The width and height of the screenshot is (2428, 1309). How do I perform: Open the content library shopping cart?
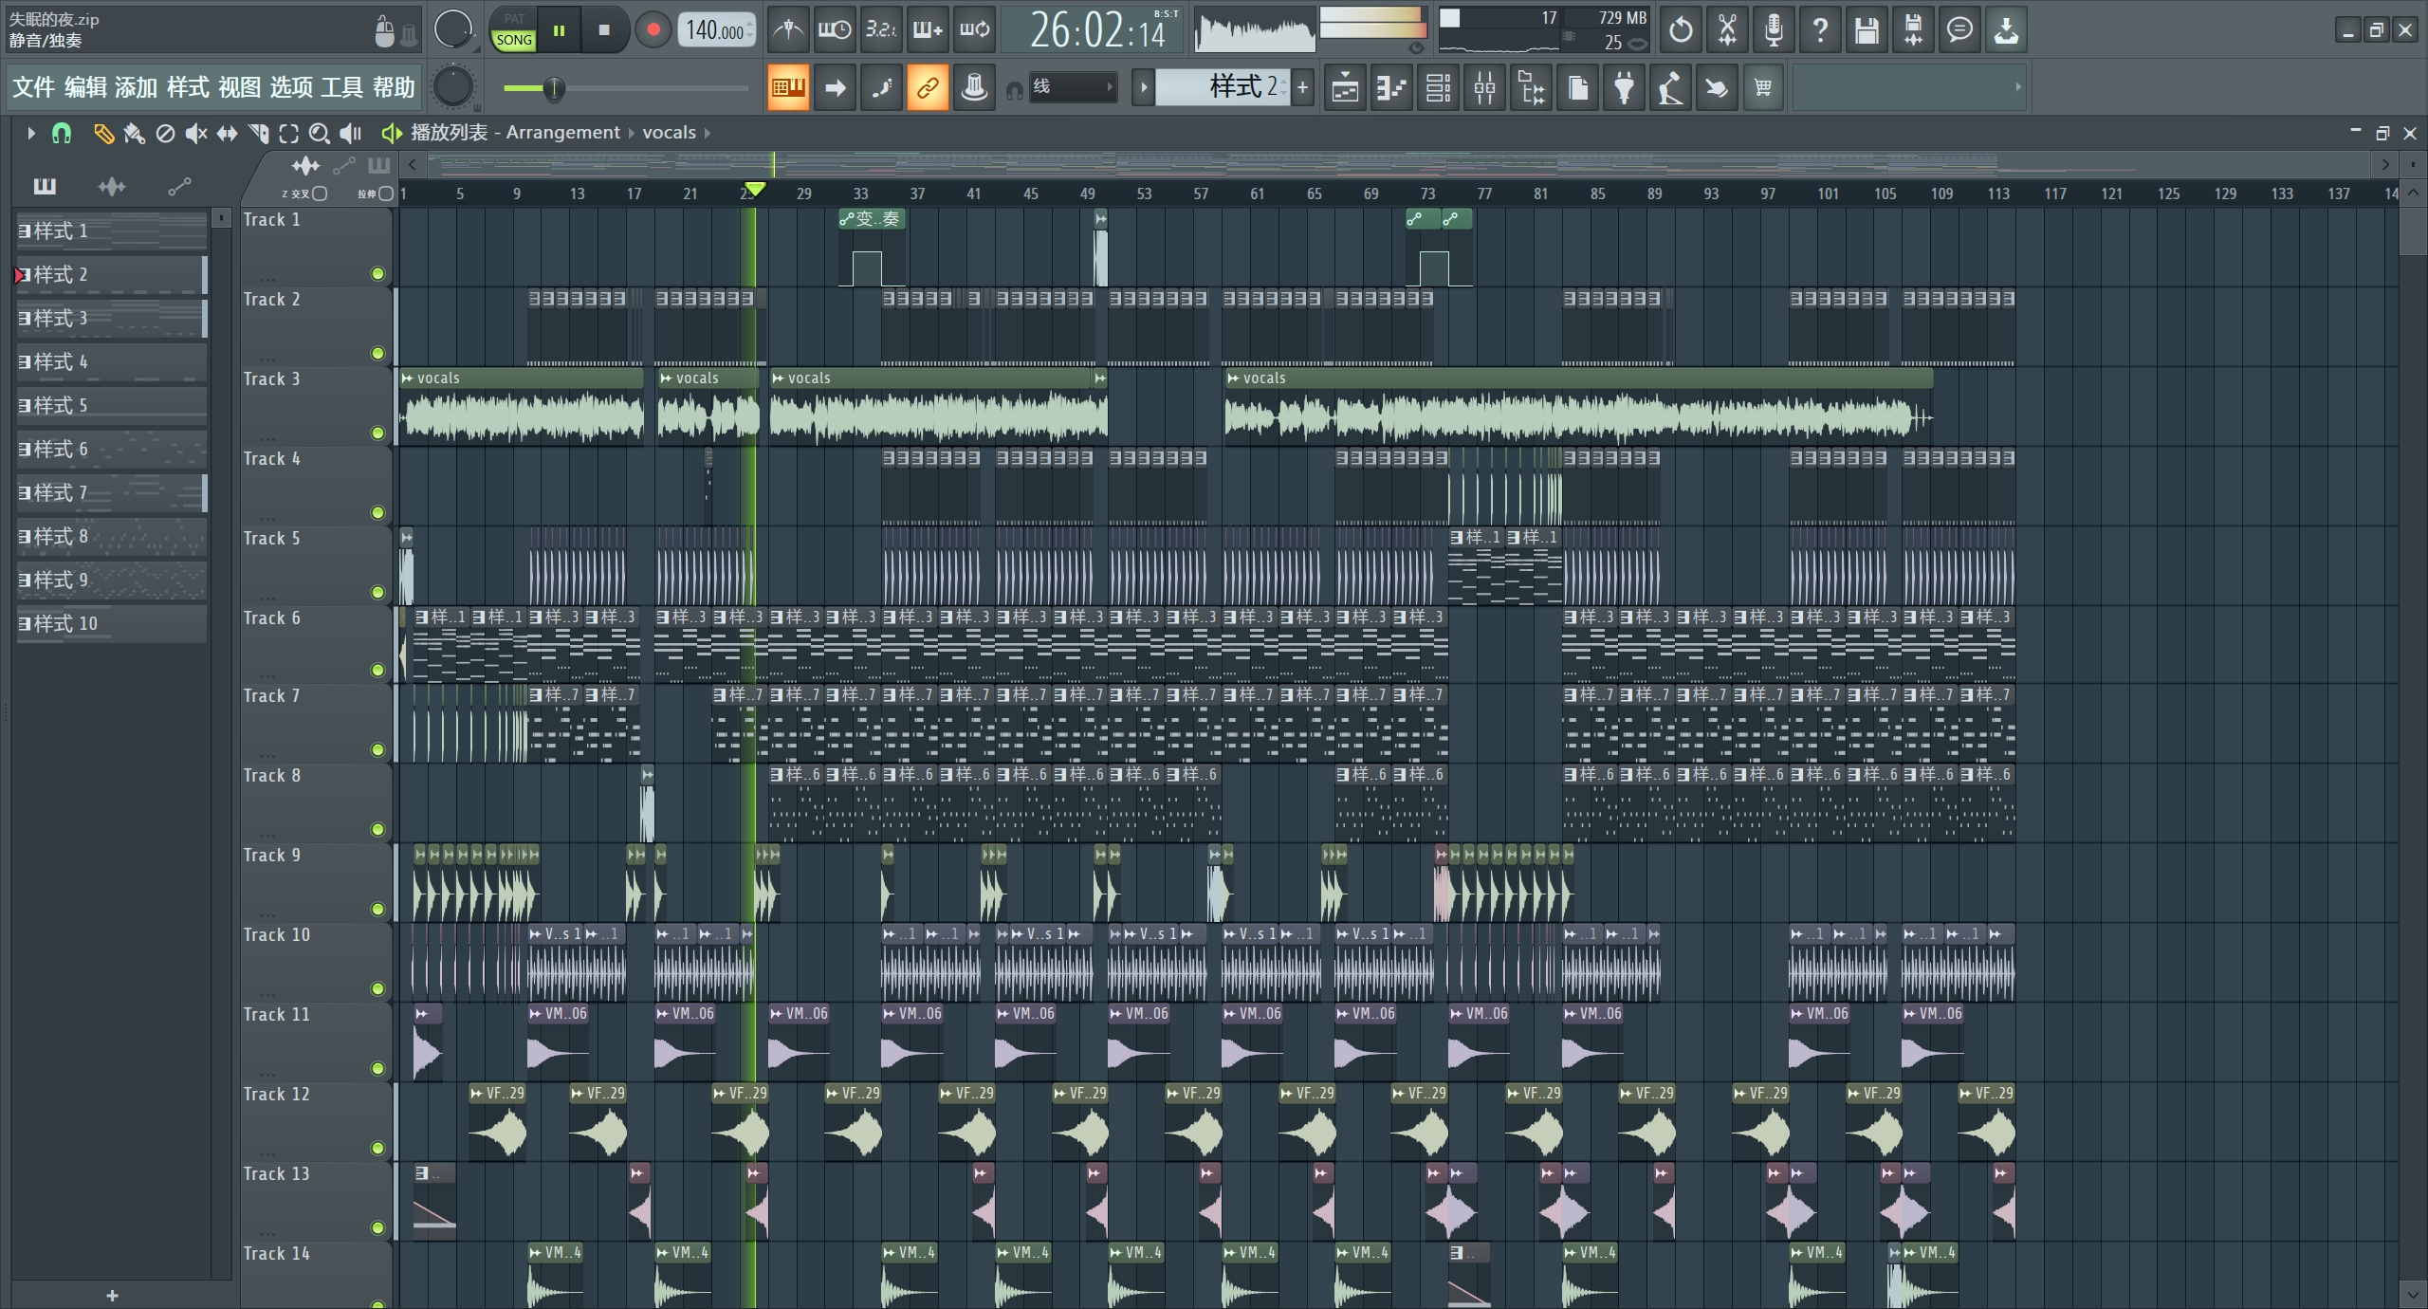point(1763,88)
